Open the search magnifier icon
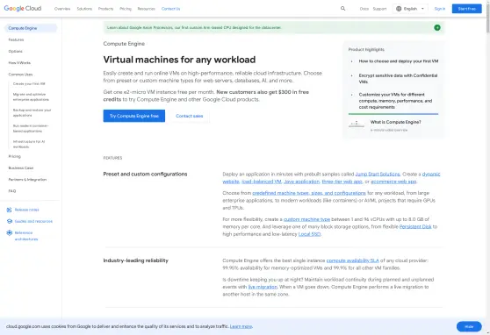Image resolution: width=490 pixels, height=335 pixels. coord(342,9)
